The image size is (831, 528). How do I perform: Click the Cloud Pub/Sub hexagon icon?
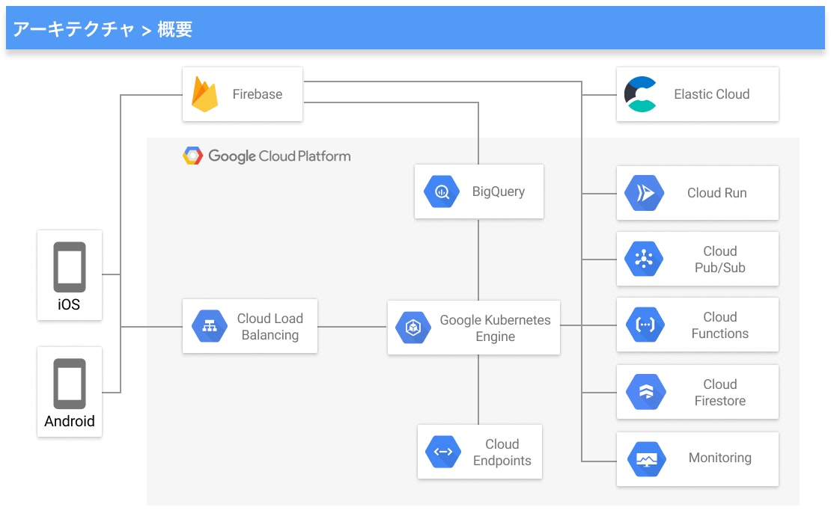coord(644,259)
